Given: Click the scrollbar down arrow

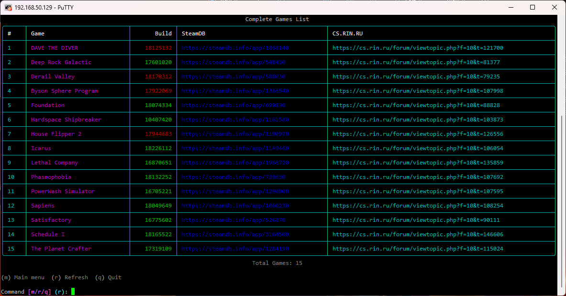Looking at the screenshot, I should point(562,292).
